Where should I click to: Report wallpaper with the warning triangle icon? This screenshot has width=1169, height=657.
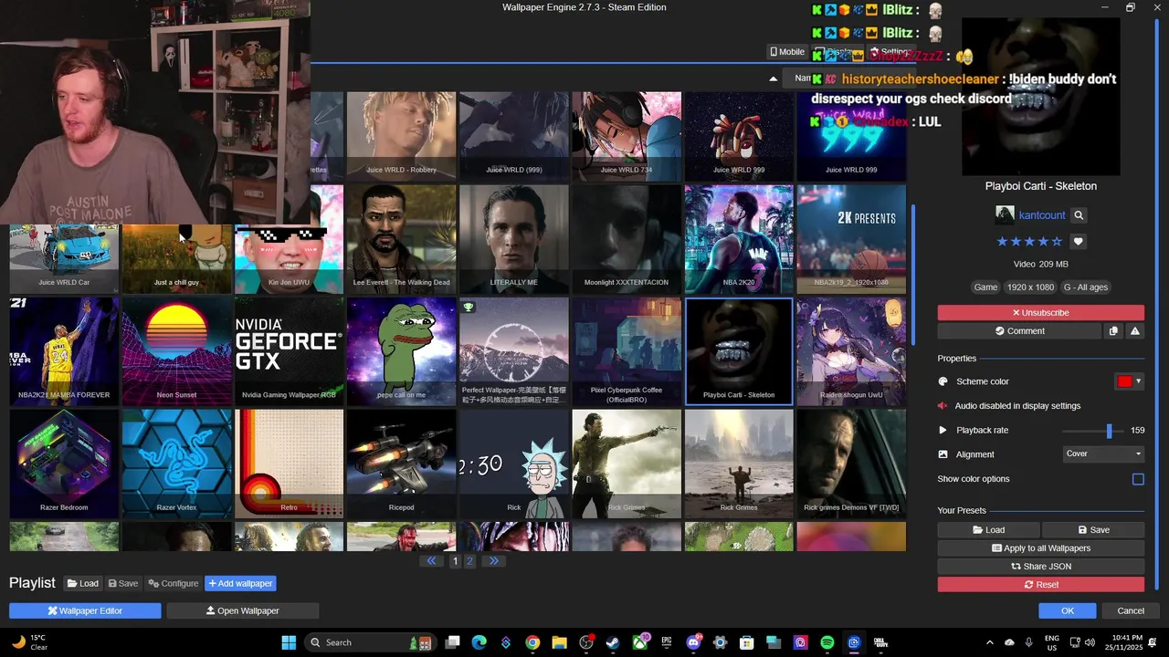[1134, 331]
